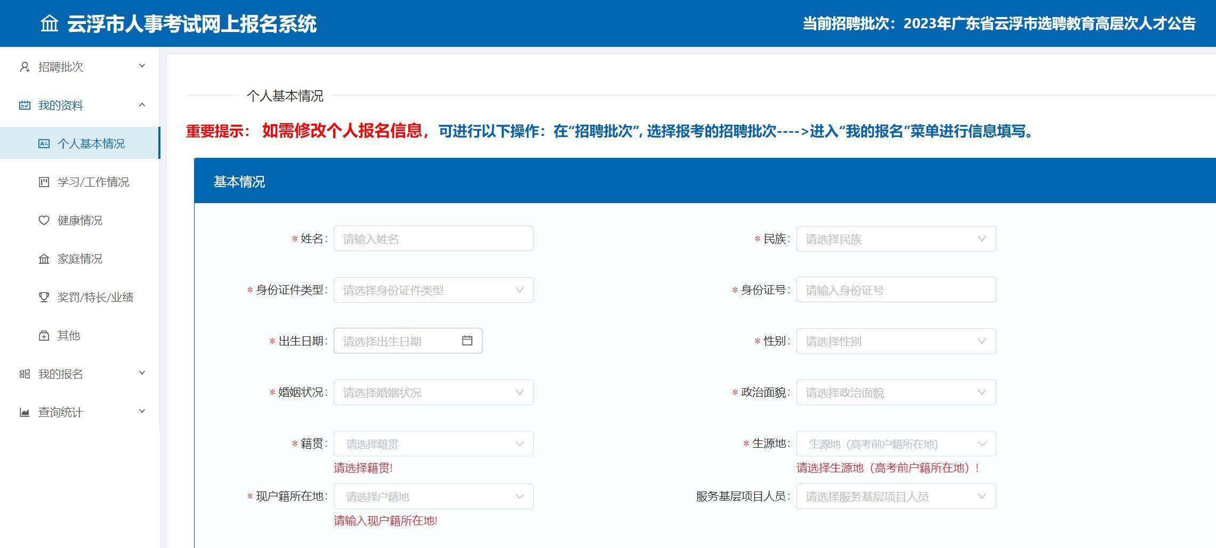Click the 姓名 input field

(433, 239)
